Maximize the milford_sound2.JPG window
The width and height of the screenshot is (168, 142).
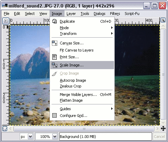click(154, 5)
